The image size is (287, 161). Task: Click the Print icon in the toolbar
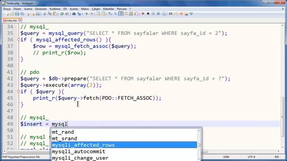(x=38, y=14)
